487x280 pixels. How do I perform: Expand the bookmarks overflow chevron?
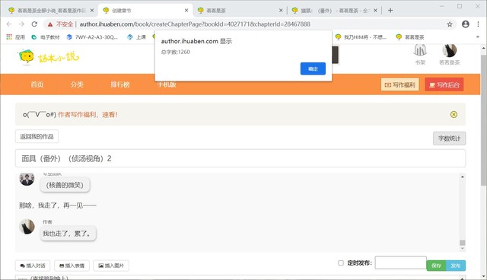coord(477,37)
